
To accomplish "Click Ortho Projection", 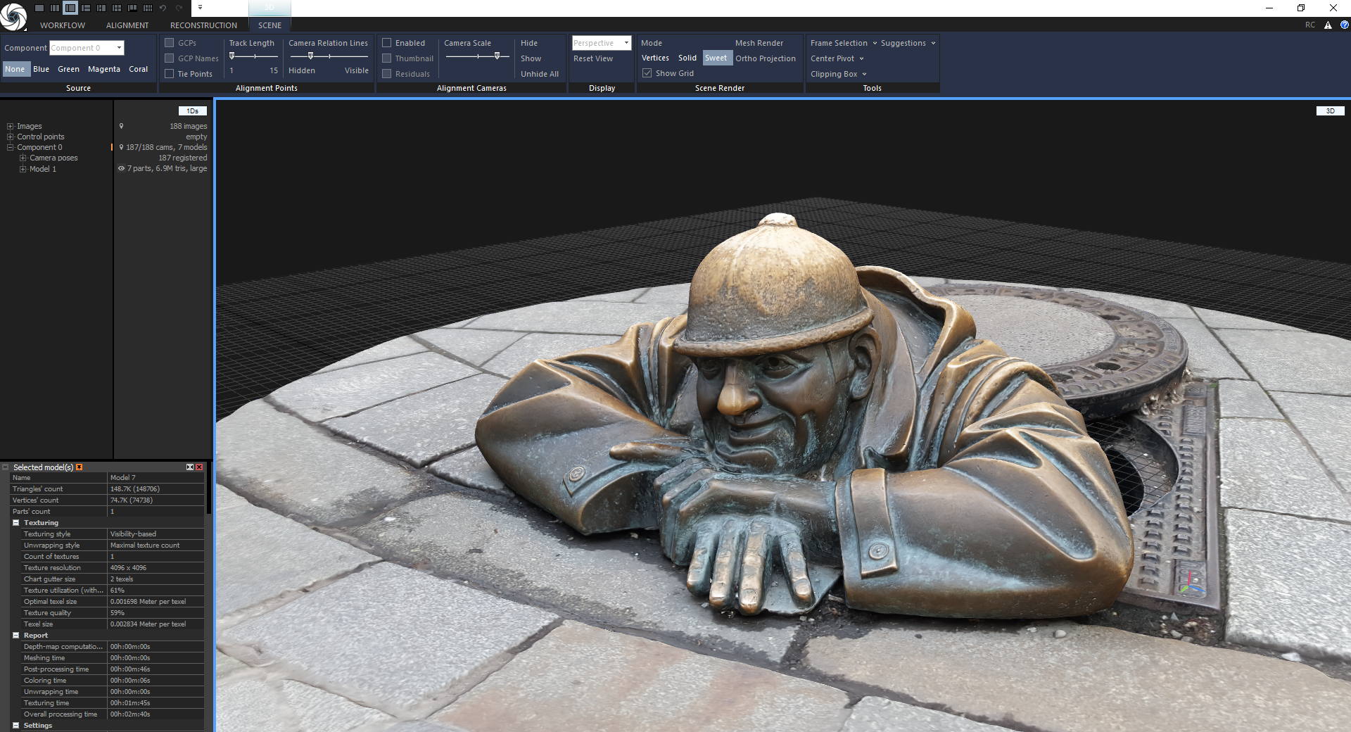I will (x=766, y=58).
